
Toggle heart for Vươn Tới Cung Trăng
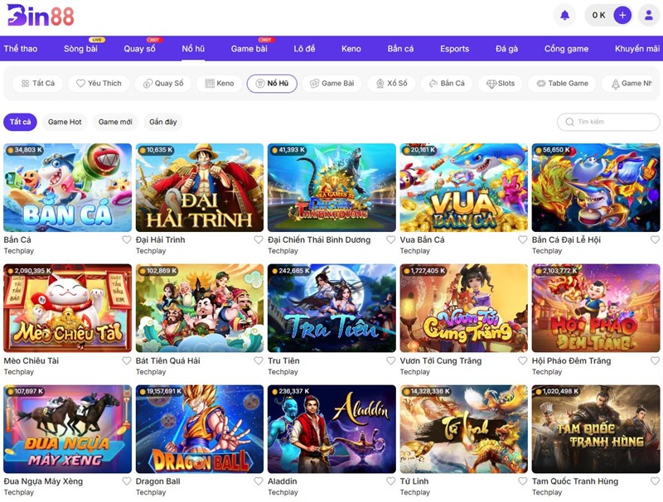point(523,360)
